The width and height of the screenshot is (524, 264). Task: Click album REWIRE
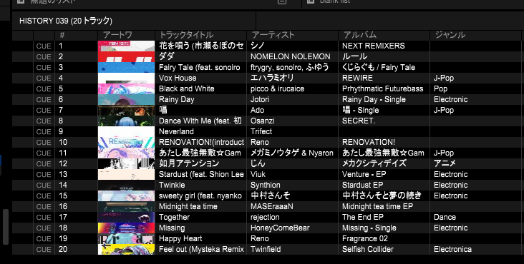point(357,78)
